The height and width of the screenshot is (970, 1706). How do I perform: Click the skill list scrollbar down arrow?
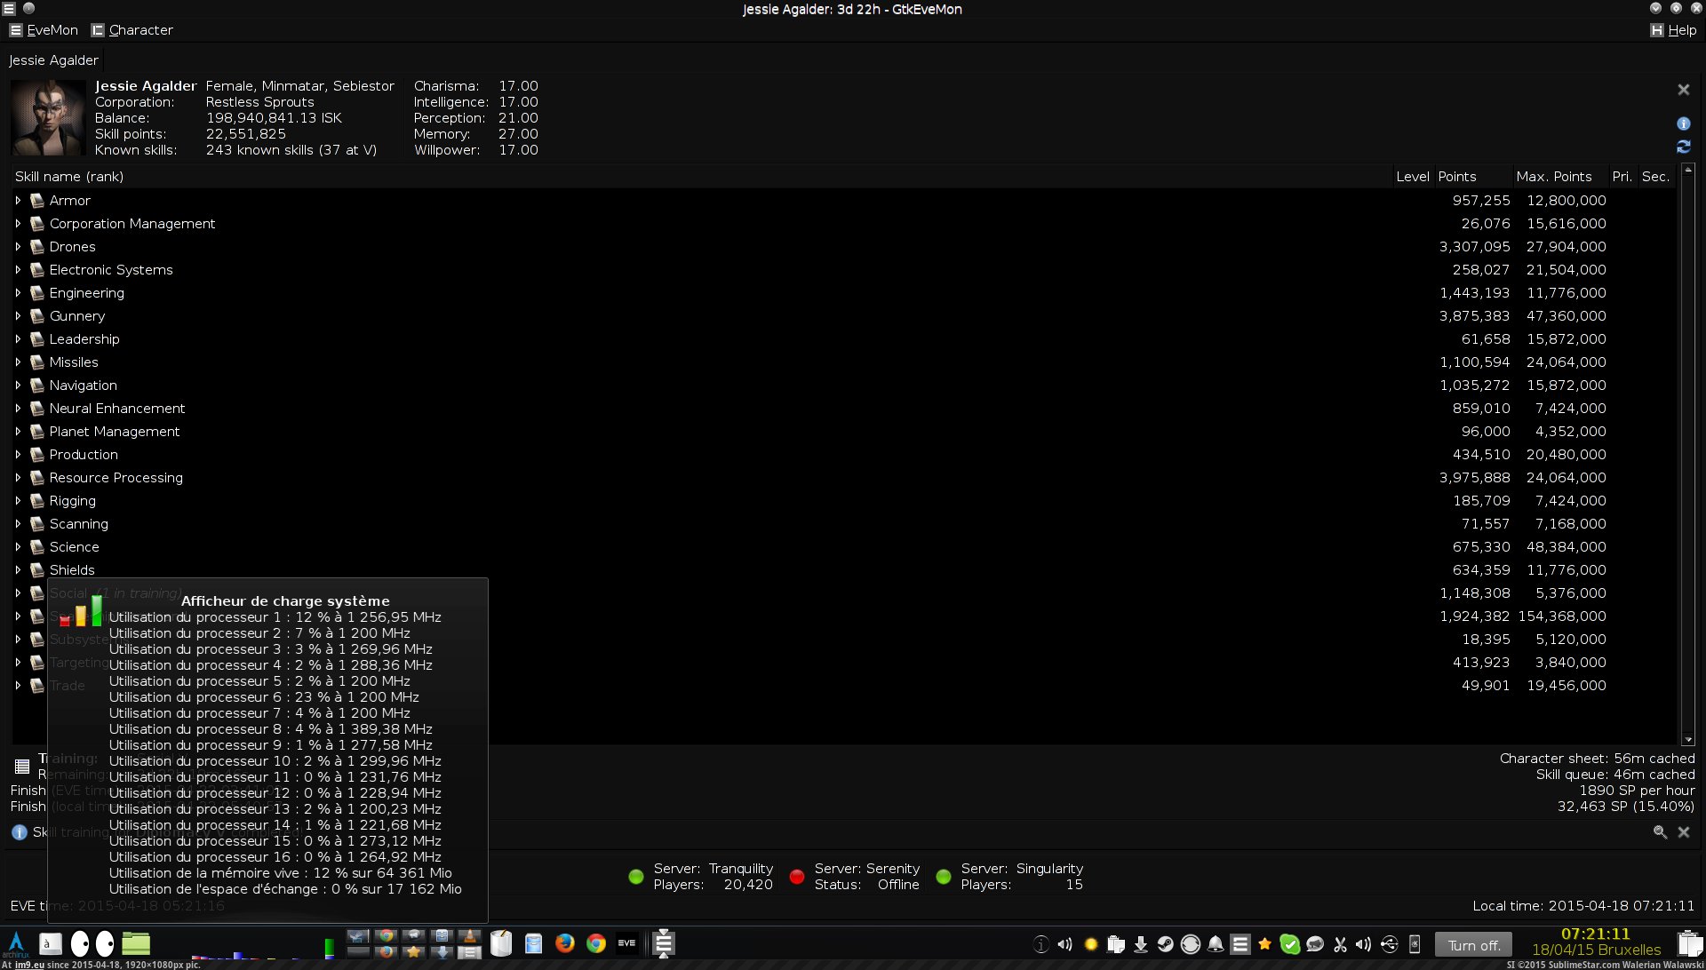1688,739
